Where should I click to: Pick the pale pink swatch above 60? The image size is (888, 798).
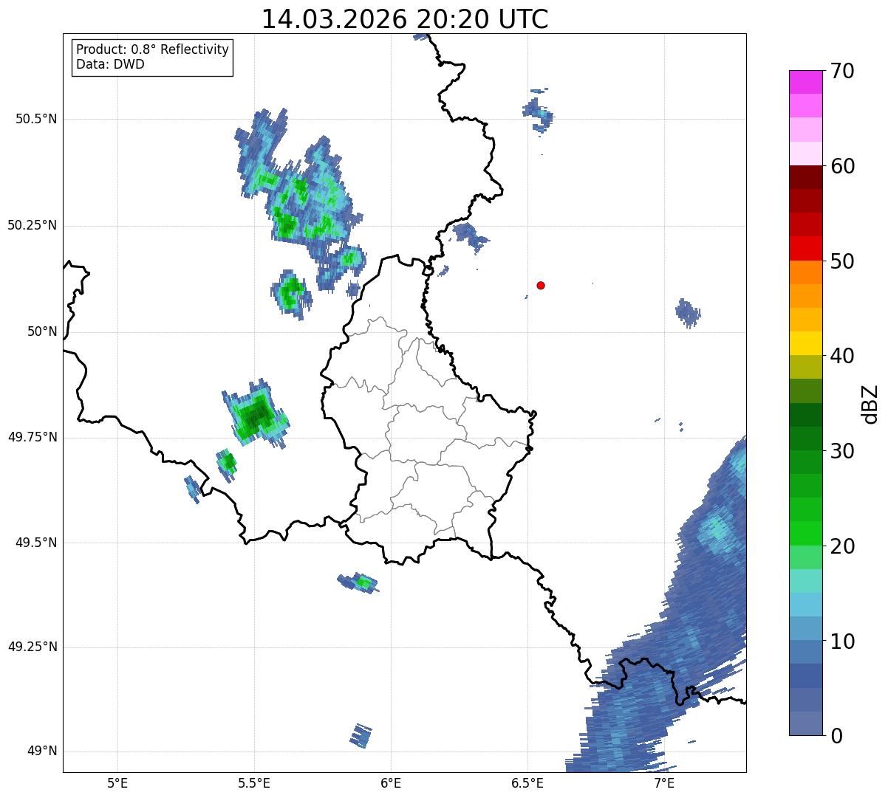tap(805, 154)
